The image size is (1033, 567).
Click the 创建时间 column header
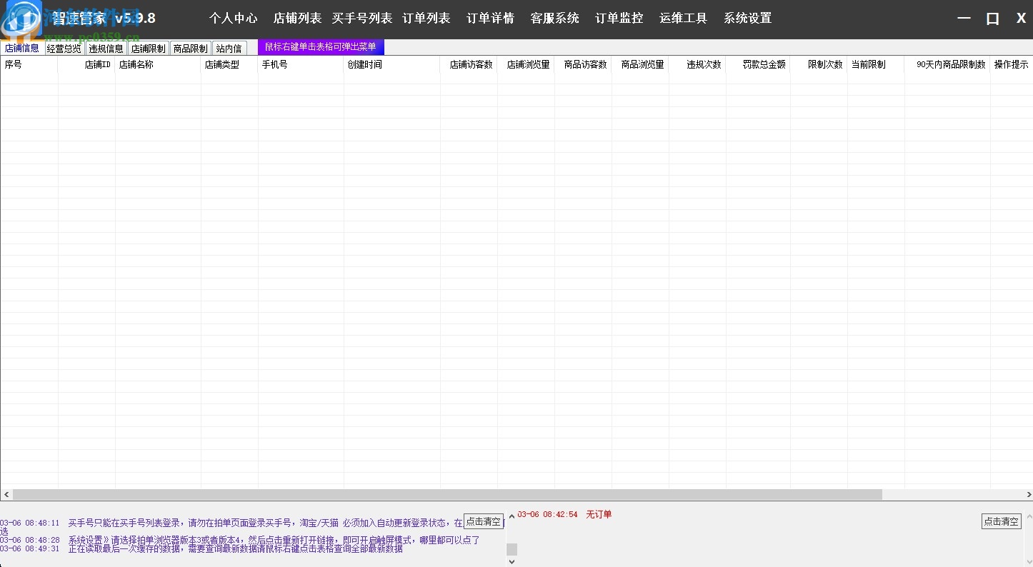[392, 65]
